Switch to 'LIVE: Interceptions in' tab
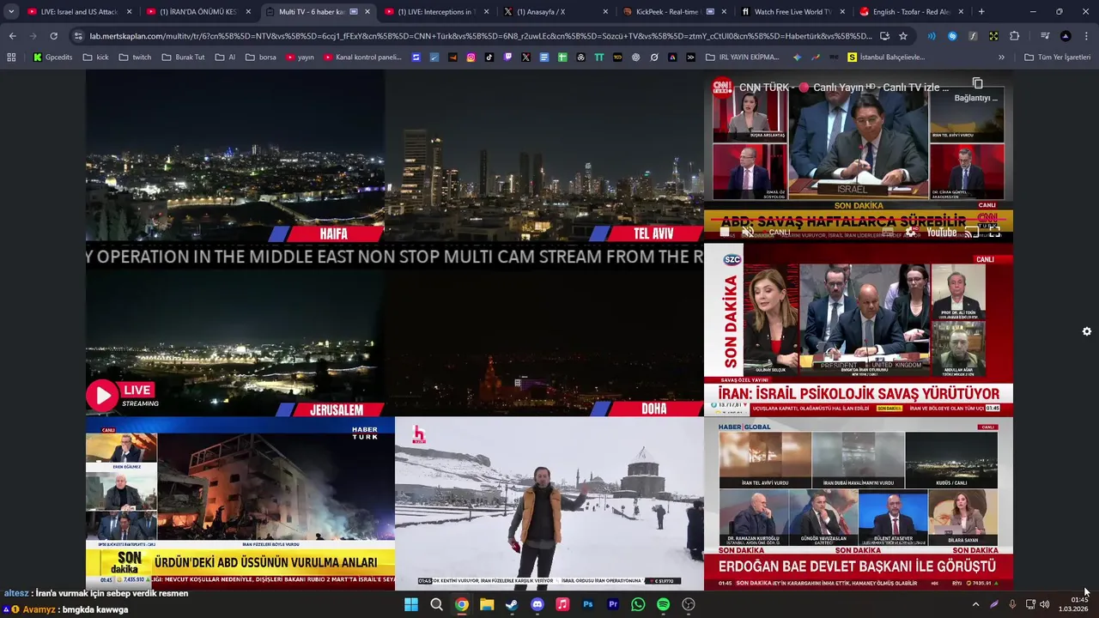The height and width of the screenshot is (618, 1099). [x=435, y=12]
